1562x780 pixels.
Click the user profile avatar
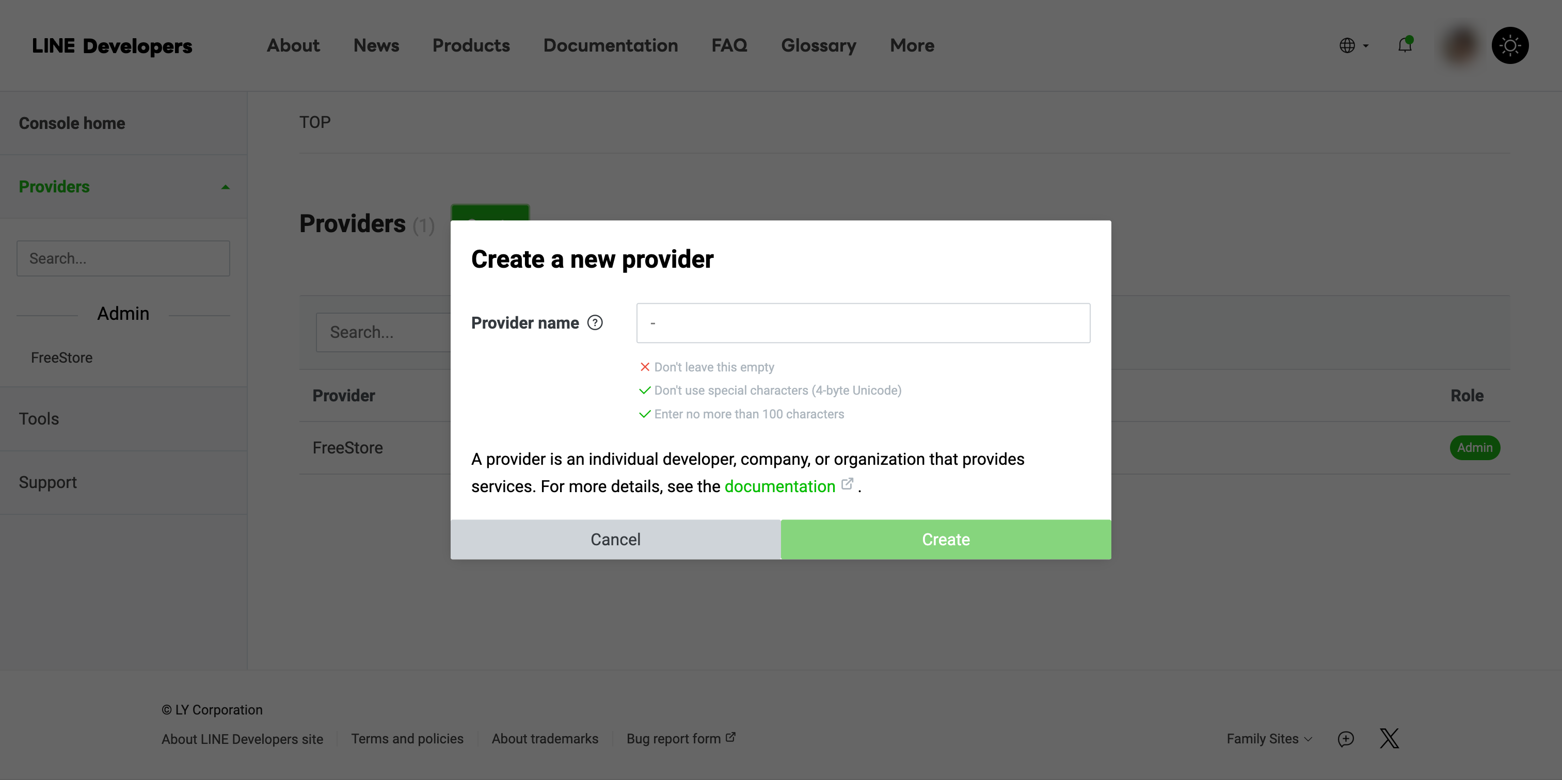(1461, 45)
